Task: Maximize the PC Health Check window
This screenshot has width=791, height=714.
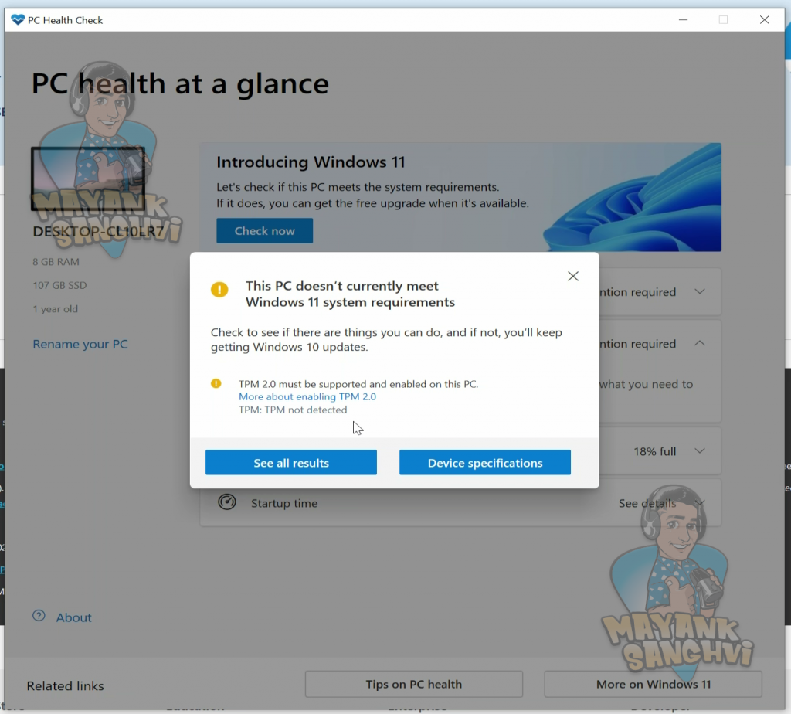Action: point(723,20)
